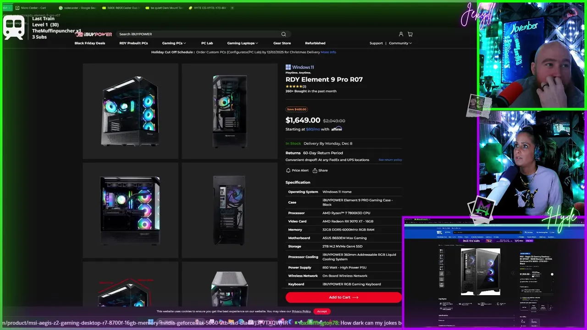Screen dimensions: 587x330
Task: Click the 2TB M.2 NVMe Gen4 SSD value
Action: coord(342,246)
